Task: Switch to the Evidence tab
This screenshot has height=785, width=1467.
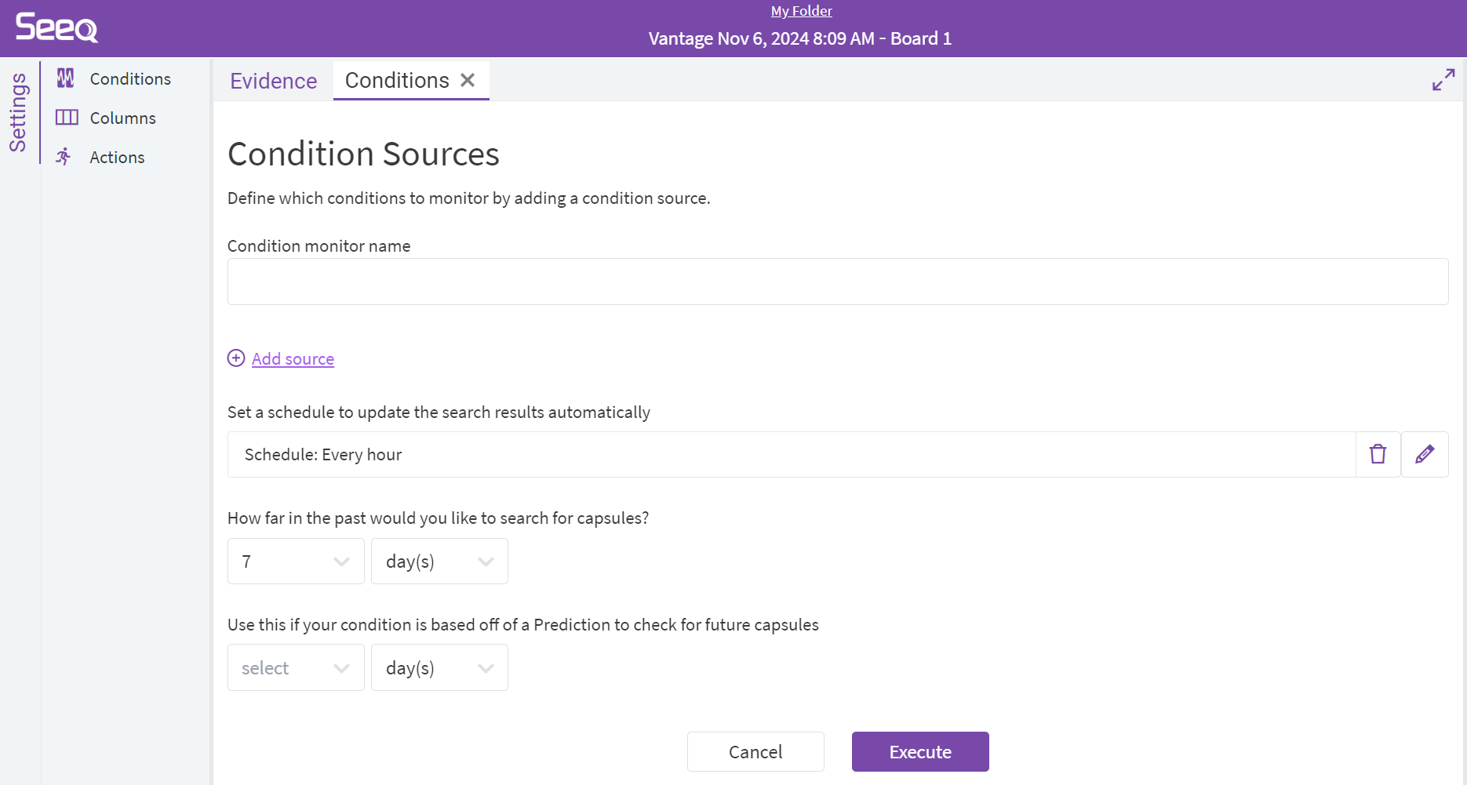Action: click(x=273, y=81)
